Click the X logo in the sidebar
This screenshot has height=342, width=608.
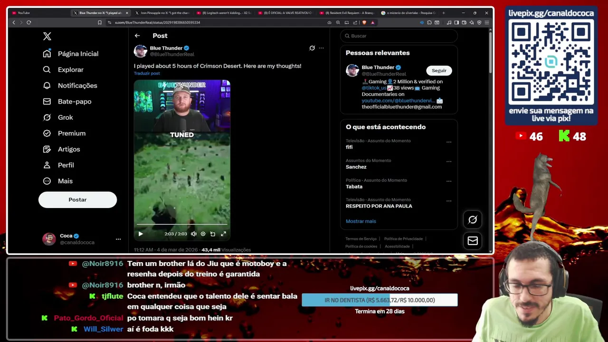click(x=47, y=36)
